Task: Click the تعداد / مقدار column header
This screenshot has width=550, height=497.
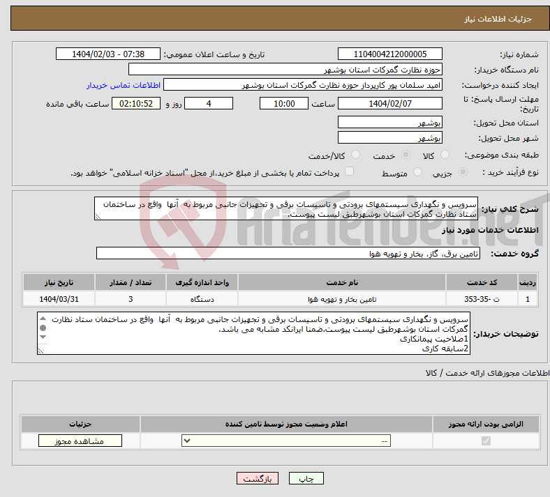Action: coord(131,282)
